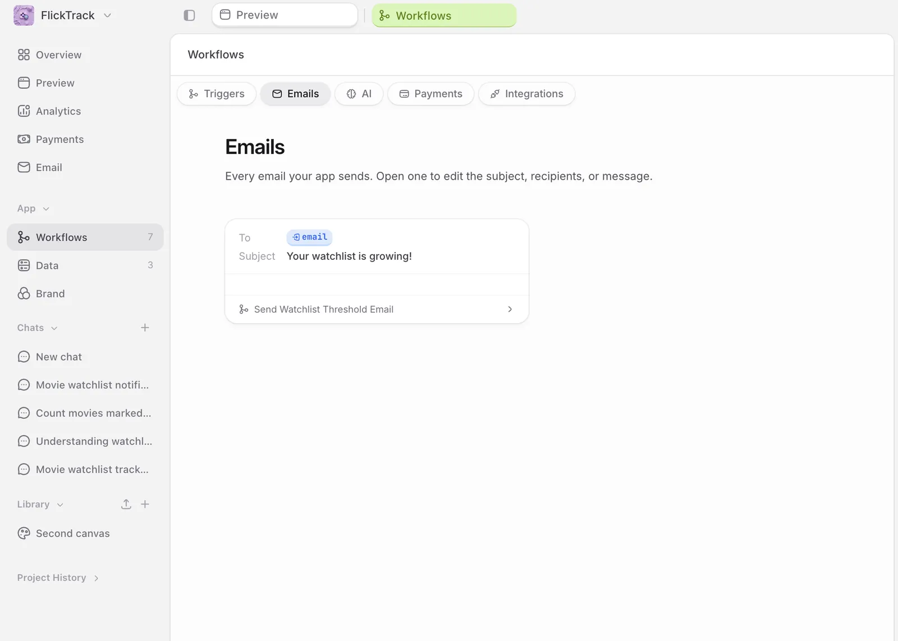The width and height of the screenshot is (898, 641).
Task: Click the Workflows branch icon in sidebar
Action: click(x=24, y=237)
